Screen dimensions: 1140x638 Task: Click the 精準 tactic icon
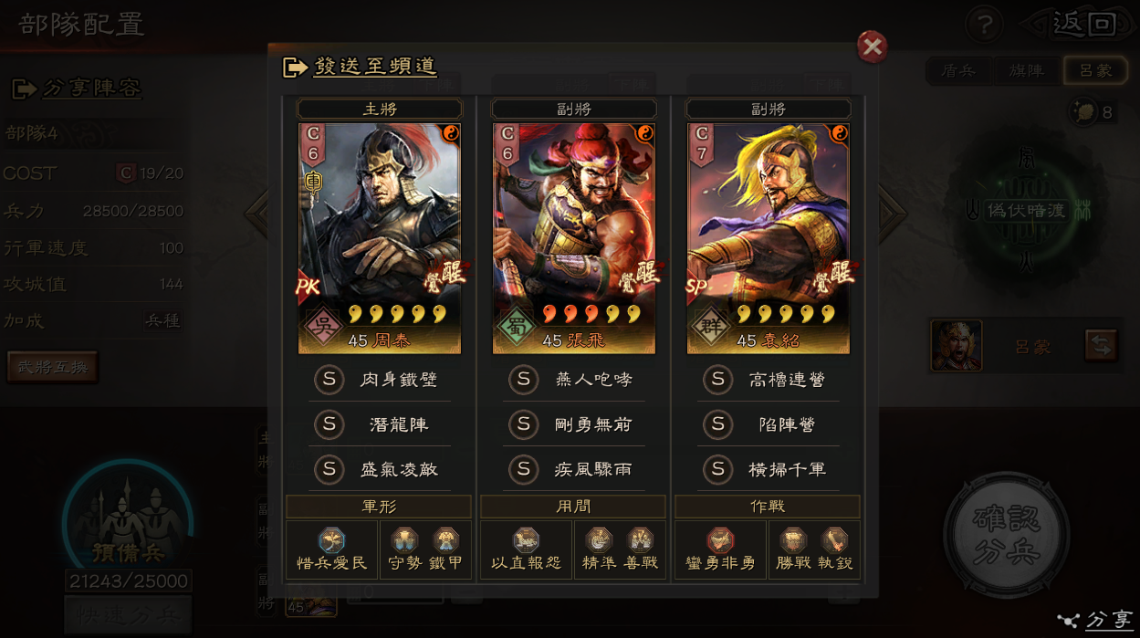[x=599, y=540]
